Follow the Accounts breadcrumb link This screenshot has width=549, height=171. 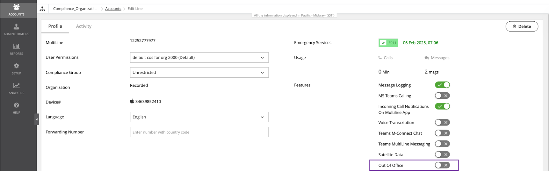click(x=113, y=9)
